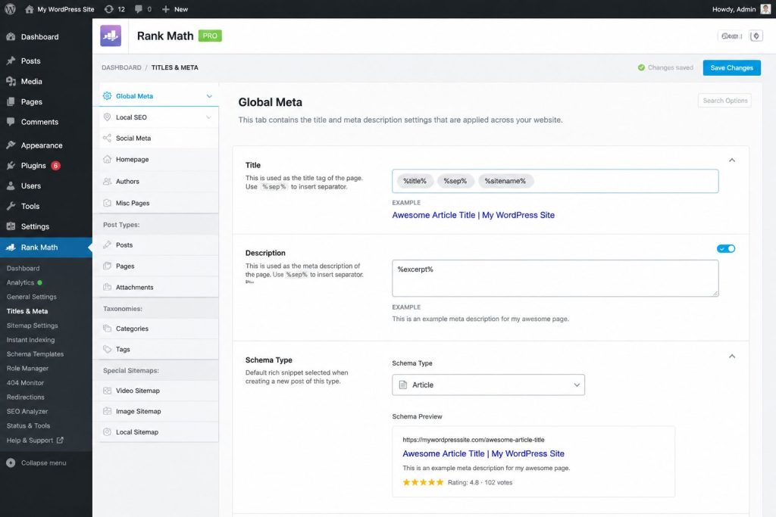The width and height of the screenshot is (776, 517).
Task: Click the Posts pin icon in main sidebar
Action: click(11, 61)
